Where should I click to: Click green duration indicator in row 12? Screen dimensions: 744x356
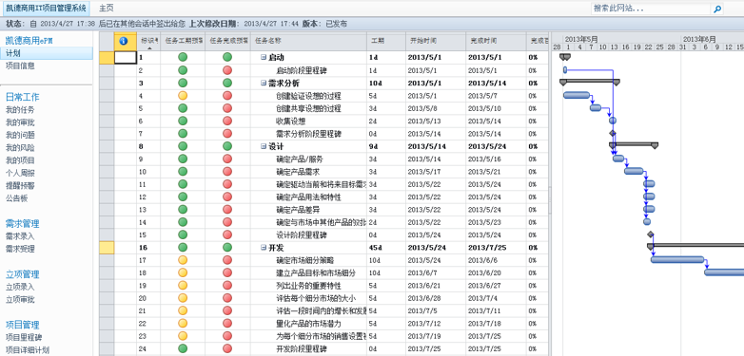pyautogui.click(x=183, y=197)
